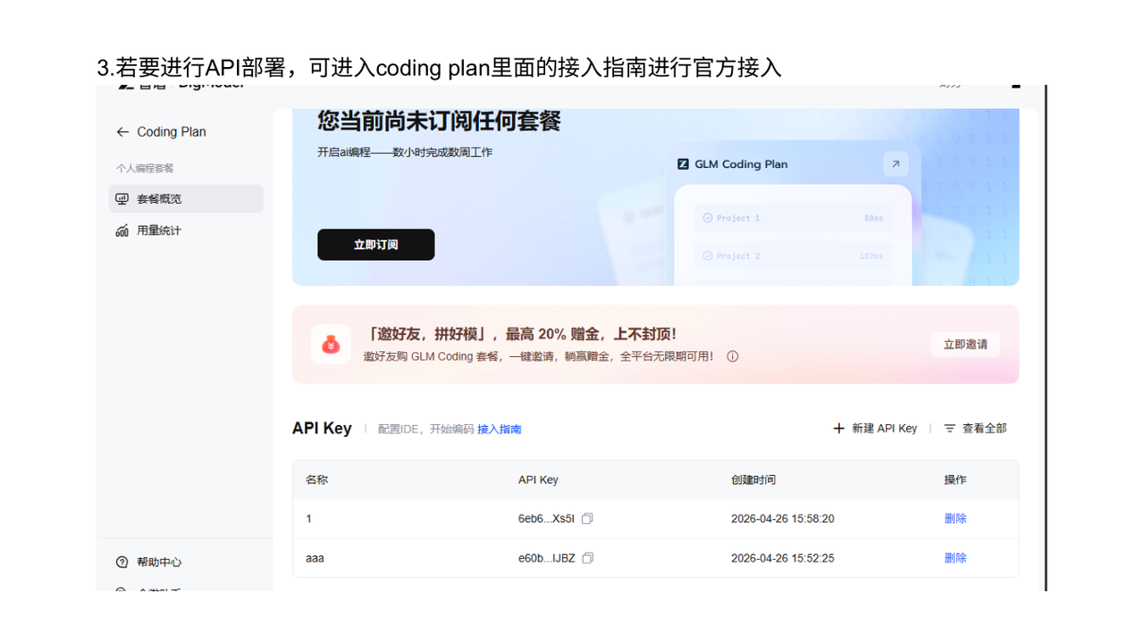Open 帮助中心 via the question-mark icon
The height and width of the screenshot is (643, 1144).
[122, 562]
